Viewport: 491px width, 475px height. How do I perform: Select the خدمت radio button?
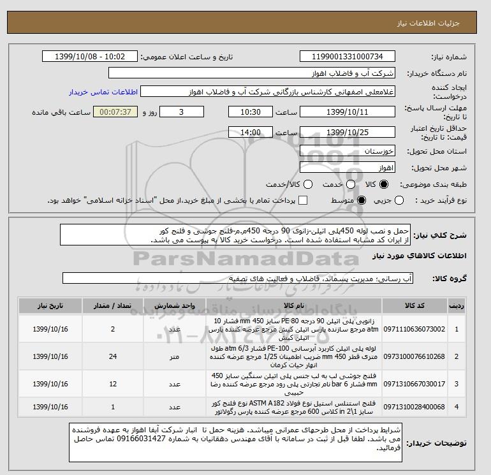coord(351,184)
